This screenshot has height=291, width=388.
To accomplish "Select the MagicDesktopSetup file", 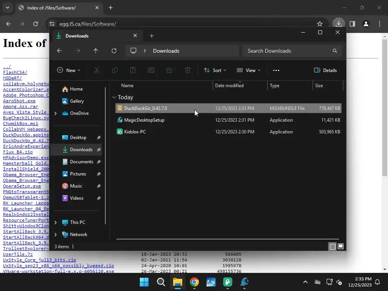I will [228, 120].
